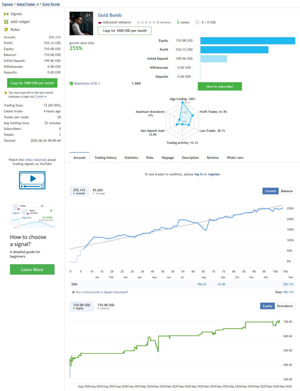Switch to the Statistics tab
The height and width of the screenshot is (391, 300).
click(131, 158)
